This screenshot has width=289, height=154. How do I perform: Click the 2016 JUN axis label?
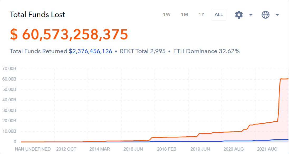point(133,149)
